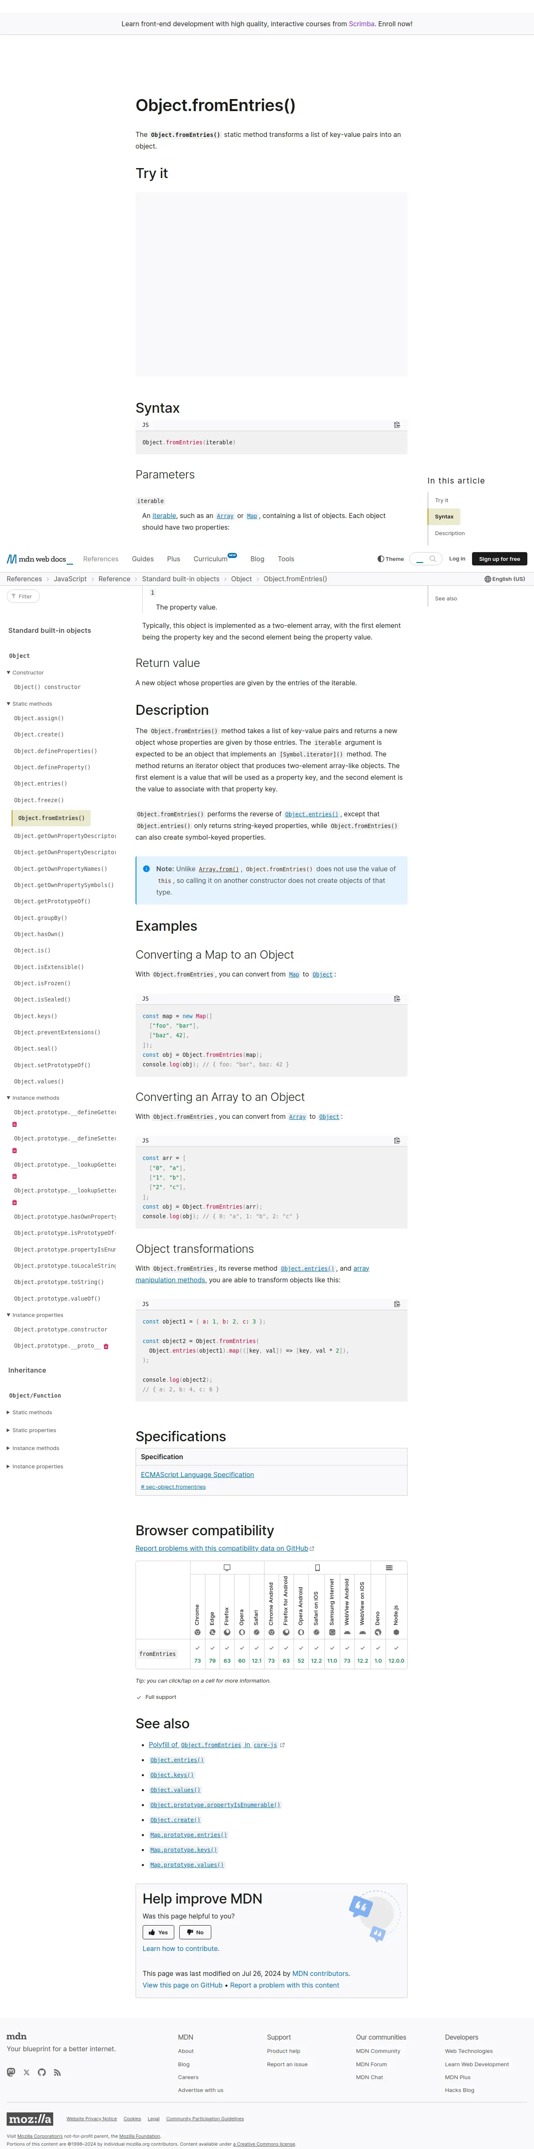Click the sidebar Filter input field
The width and height of the screenshot is (534, 2149).
pos(23,597)
